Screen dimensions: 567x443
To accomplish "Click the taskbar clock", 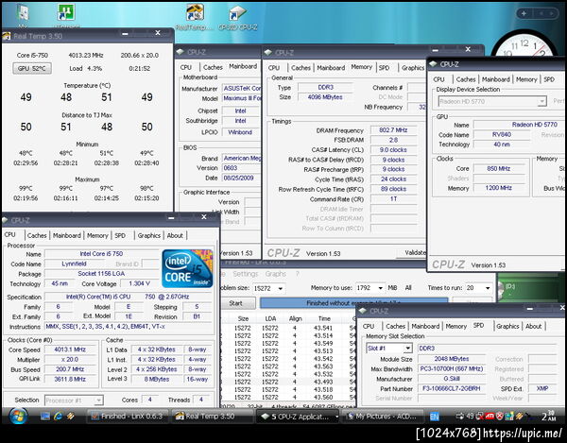I will [x=548, y=417].
